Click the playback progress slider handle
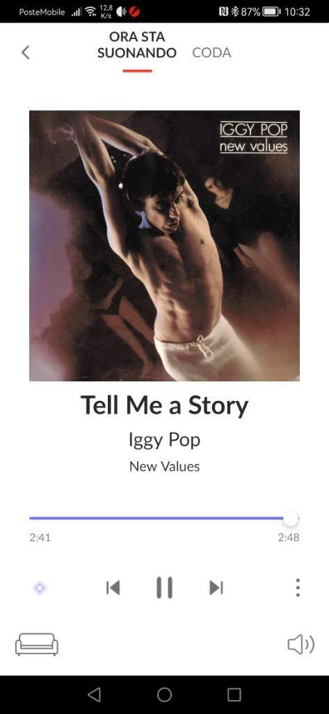Screen dimensions: 329x714 (291, 518)
